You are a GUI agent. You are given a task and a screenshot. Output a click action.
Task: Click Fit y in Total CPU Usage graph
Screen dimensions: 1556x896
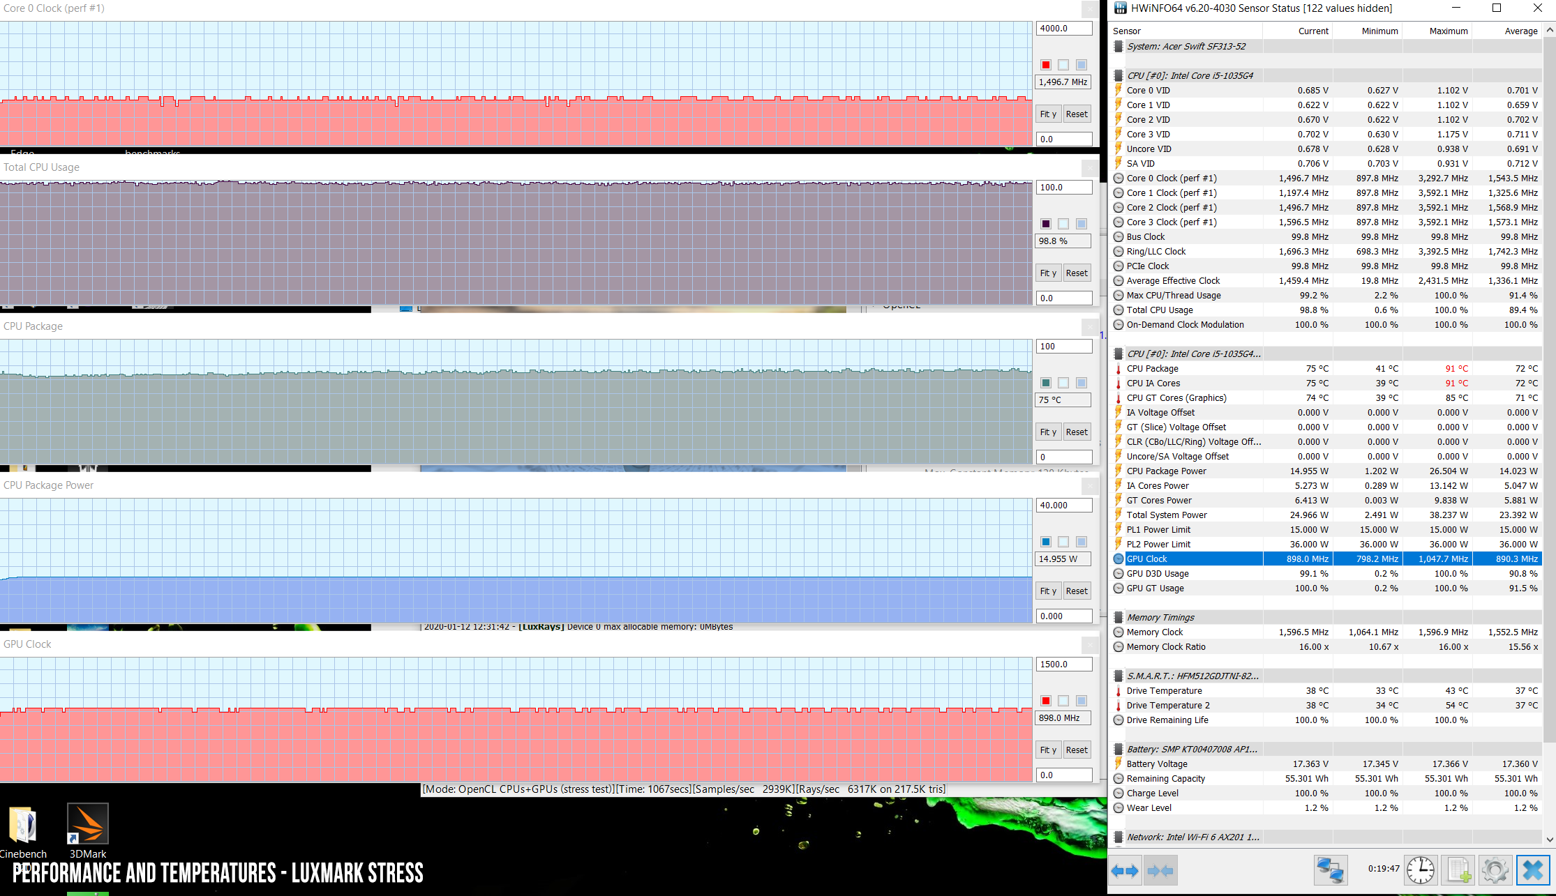[x=1048, y=273]
